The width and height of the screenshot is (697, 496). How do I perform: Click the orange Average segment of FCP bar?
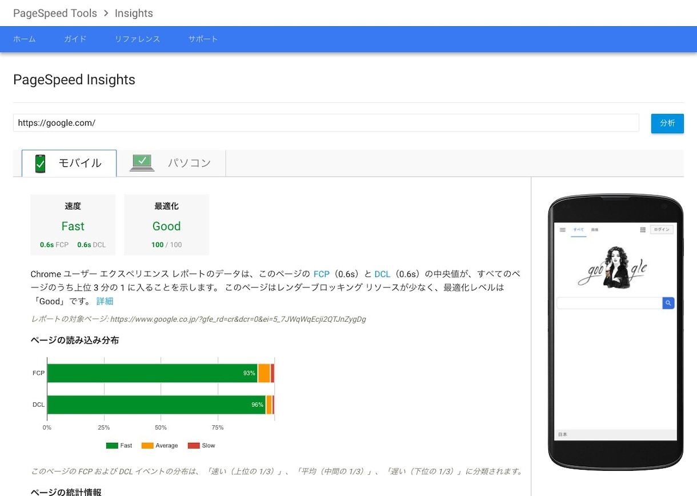264,373
